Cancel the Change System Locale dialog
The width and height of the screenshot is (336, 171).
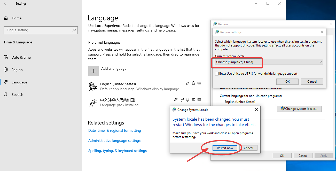(x=248, y=148)
